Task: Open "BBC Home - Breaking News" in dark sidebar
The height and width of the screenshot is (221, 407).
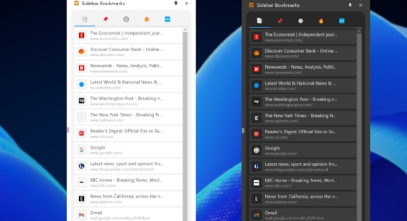Action: [x=303, y=183]
